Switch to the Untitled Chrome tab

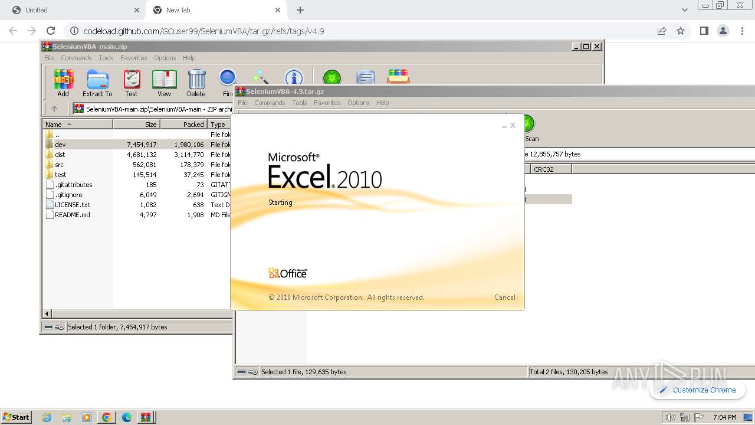click(x=72, y=10)
